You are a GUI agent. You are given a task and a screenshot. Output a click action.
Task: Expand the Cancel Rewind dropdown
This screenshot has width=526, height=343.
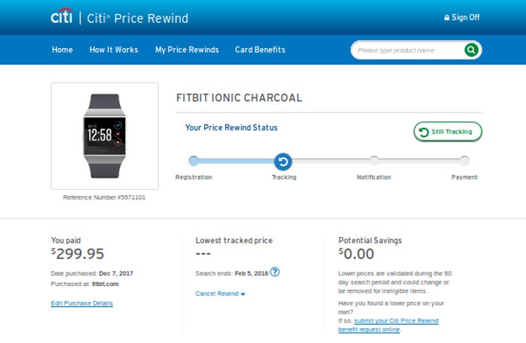(220, 293)
